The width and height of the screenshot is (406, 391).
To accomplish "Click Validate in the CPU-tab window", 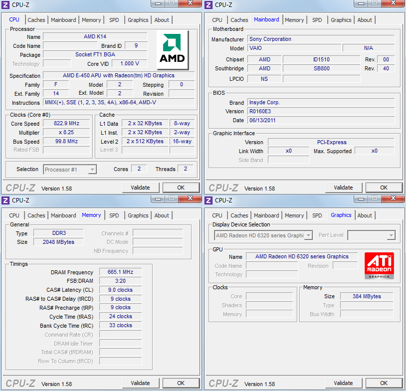I will pyautogui.click(x=140, y=188).
